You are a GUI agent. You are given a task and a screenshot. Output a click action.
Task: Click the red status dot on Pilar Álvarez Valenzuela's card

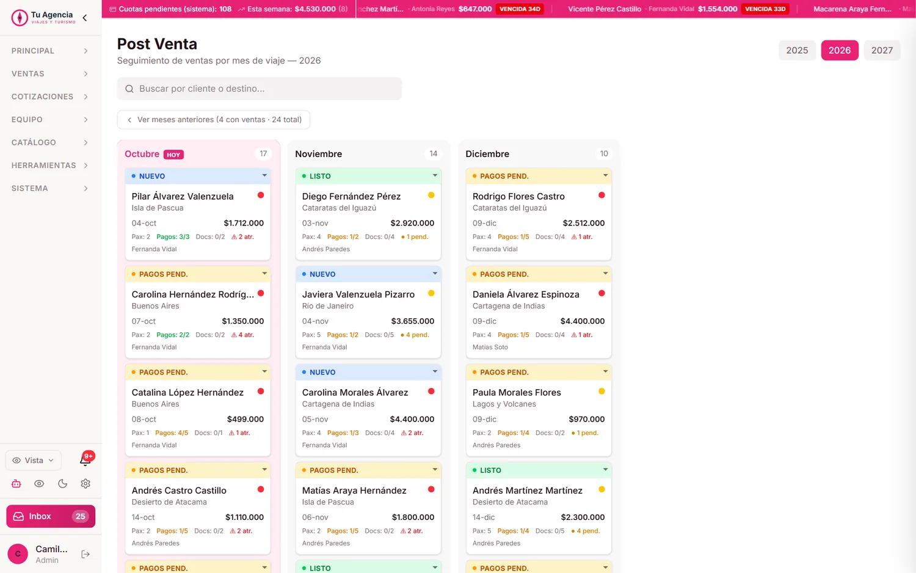pyautogui.click(x=261, y=195)
